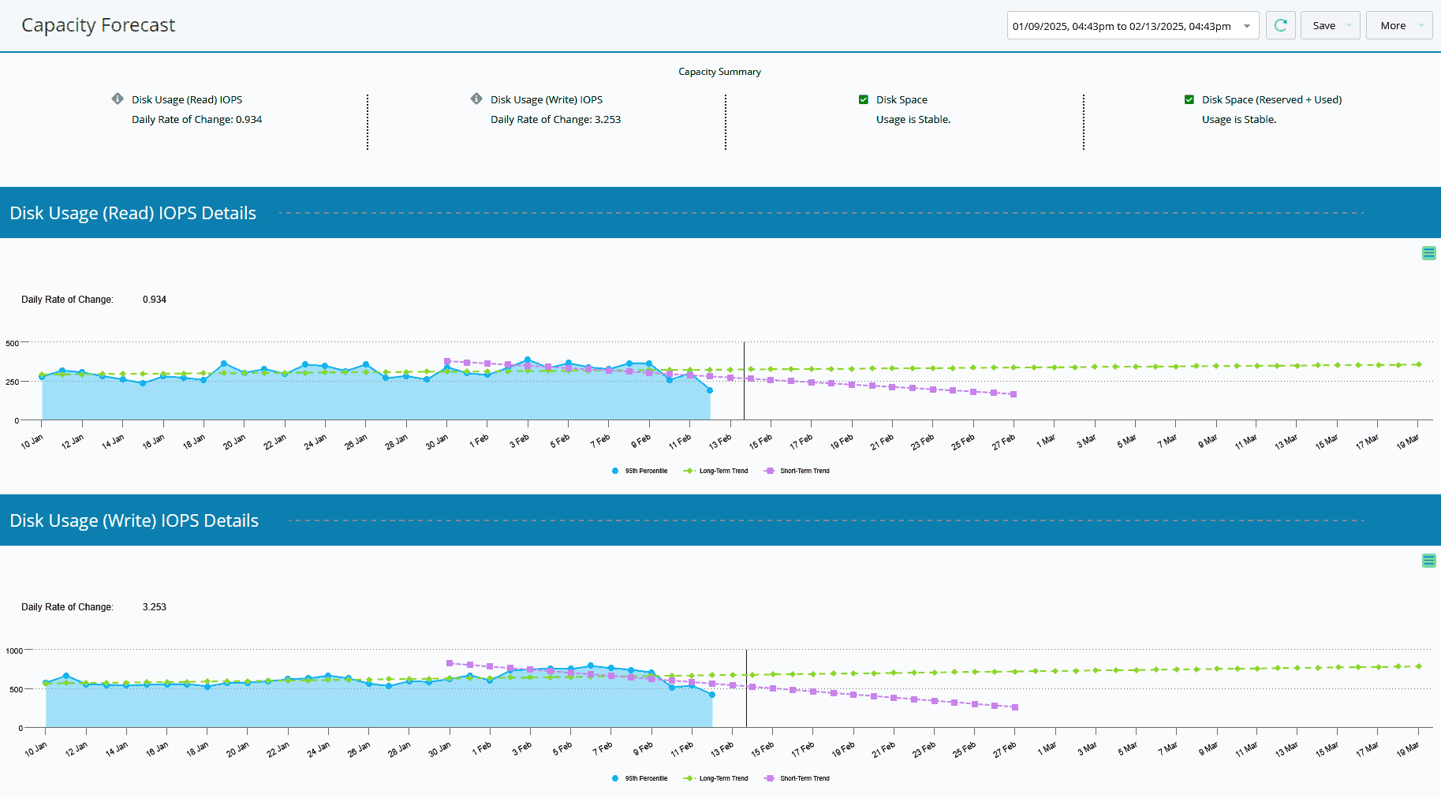Click Disk Usage (Write) IOPS Details header
Screen dimensions: 1441x798
(134, 520)
